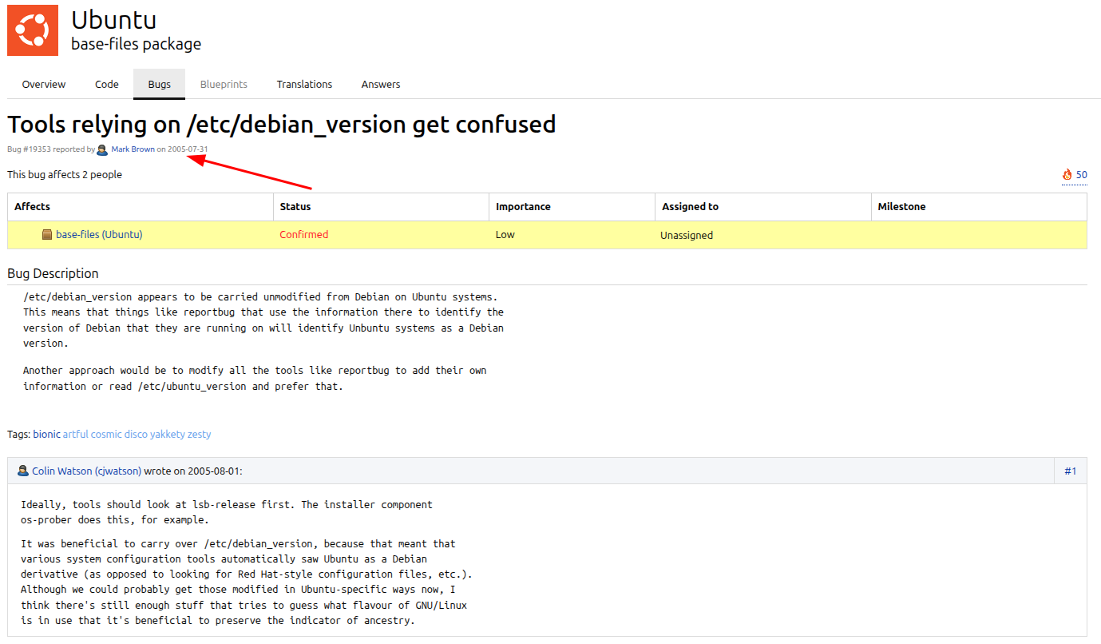Open the Blueprints tab

tap(224, 84)
